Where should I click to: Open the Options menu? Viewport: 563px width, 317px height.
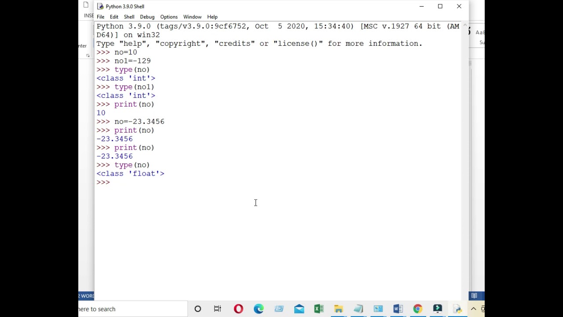pos(169,17)
